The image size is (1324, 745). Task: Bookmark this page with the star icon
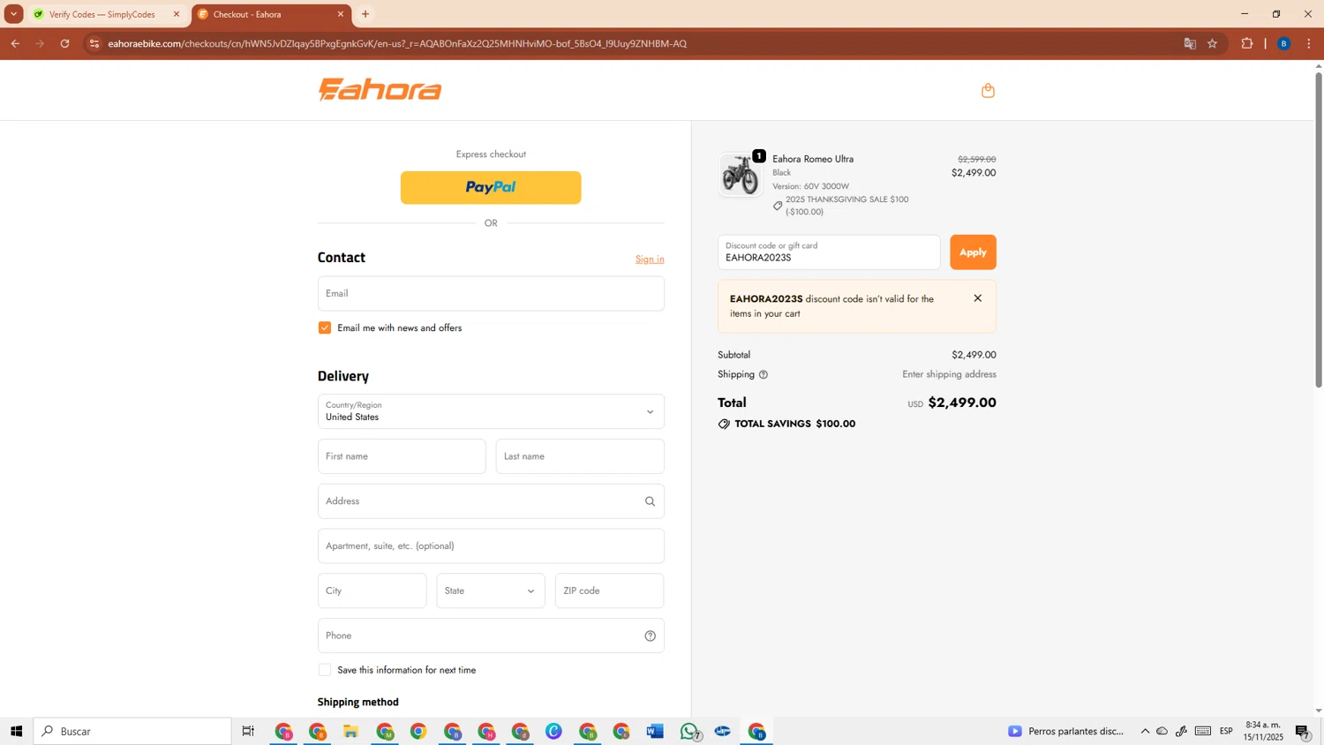point(1212,43)
